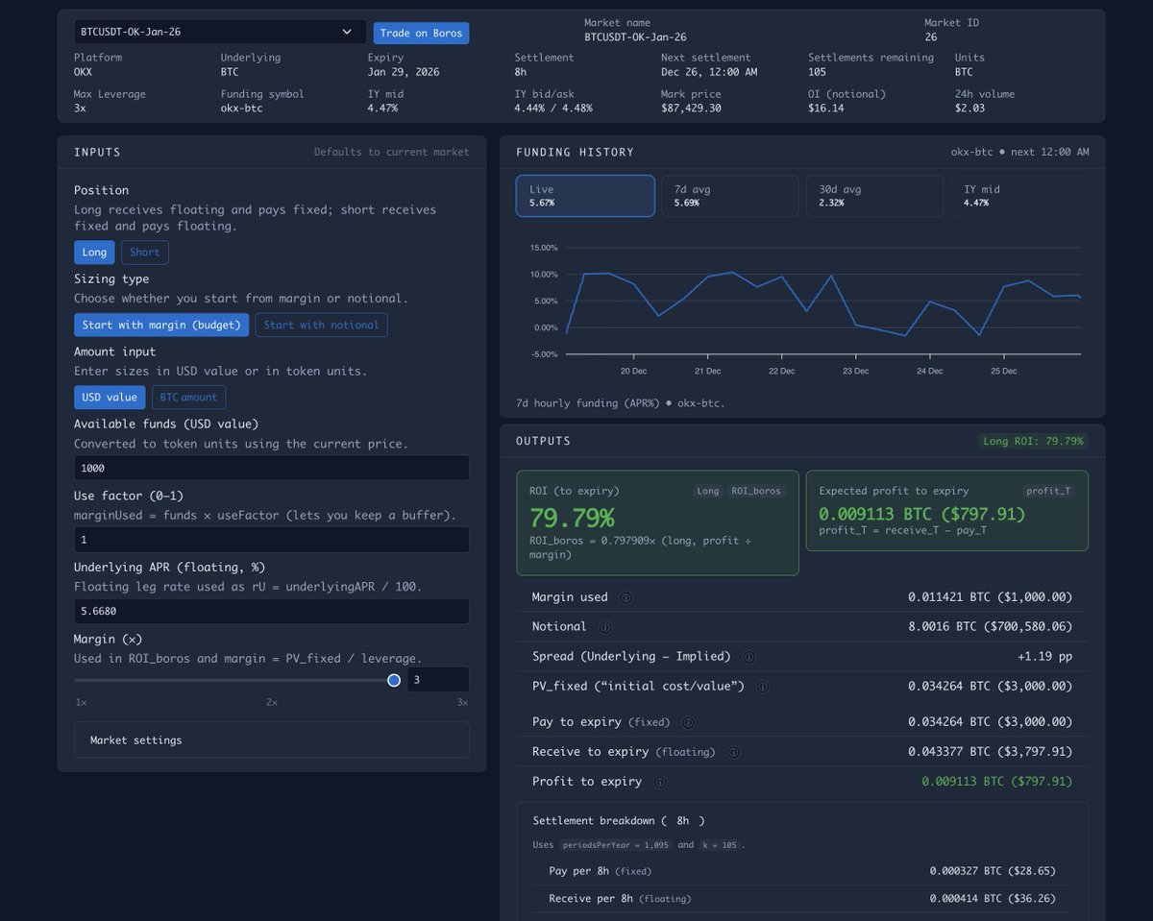Expand the Market settings section

point(272,740)
